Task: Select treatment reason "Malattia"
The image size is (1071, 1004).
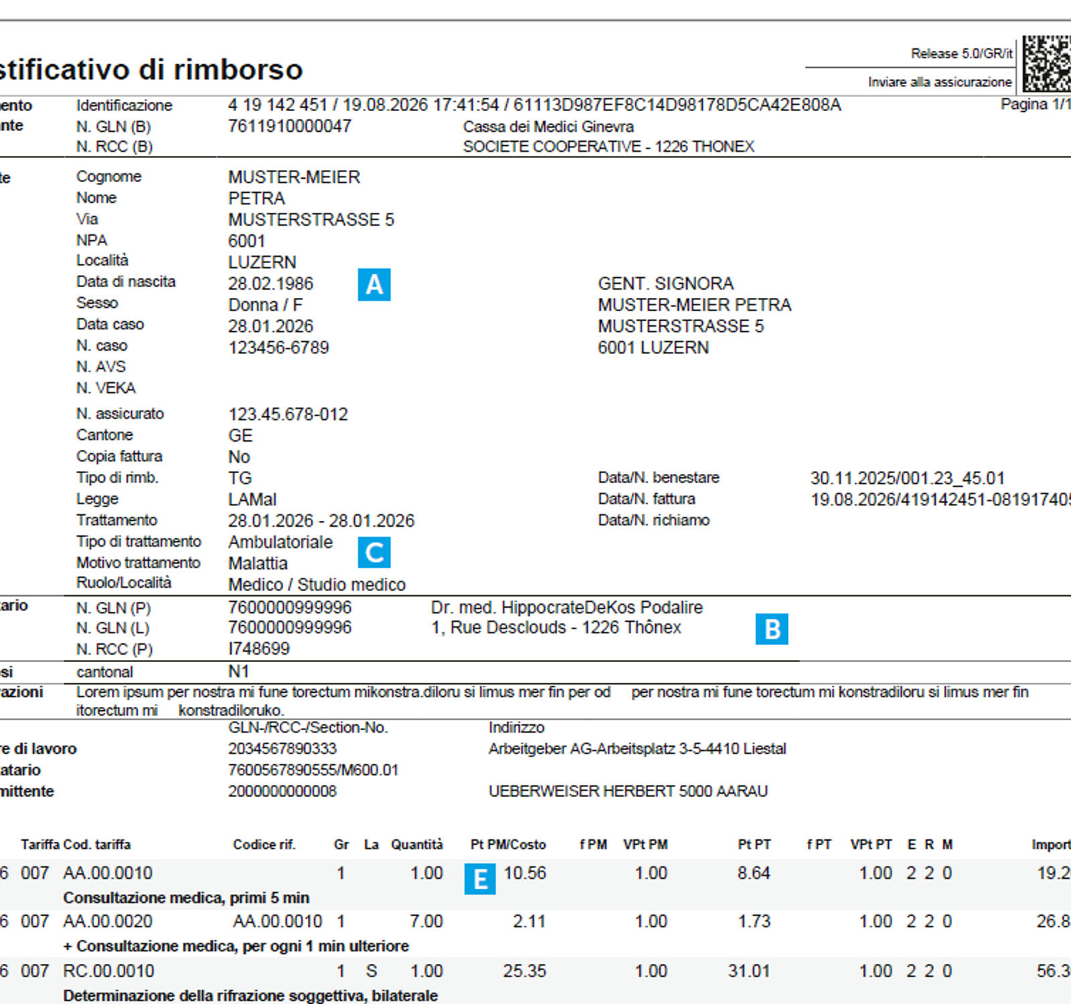Action: [258, 564]
